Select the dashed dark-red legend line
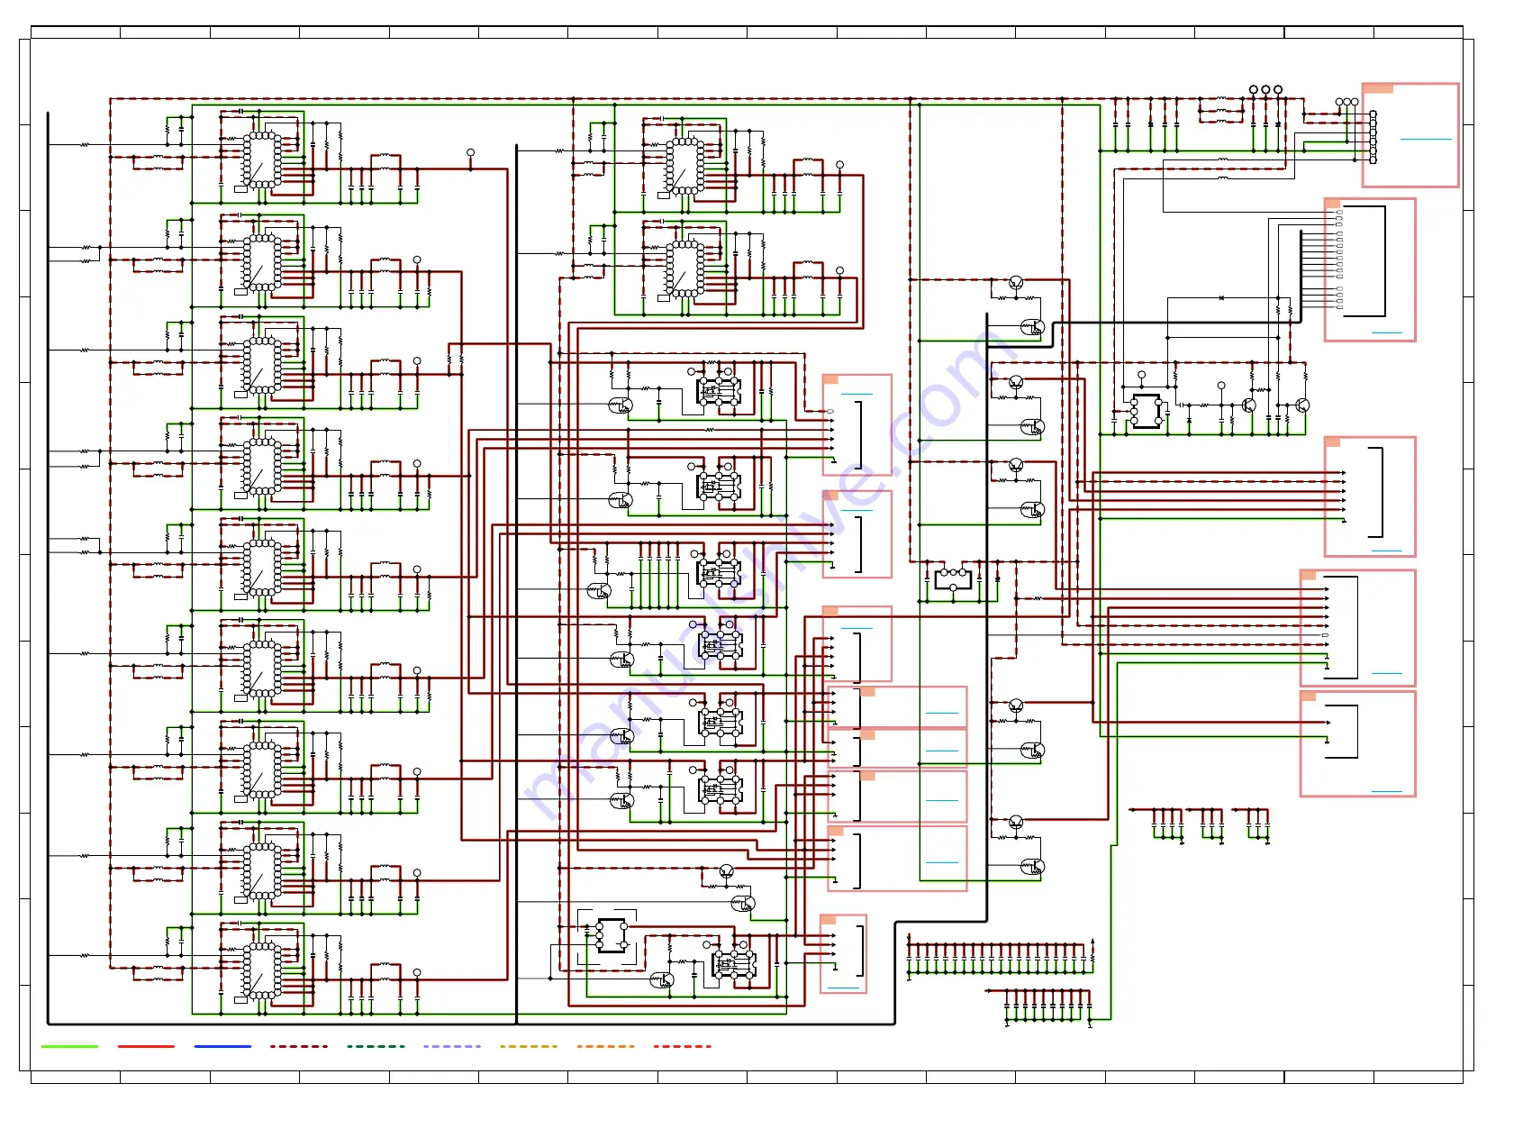Viewport: 1532px width, 1138px height. [x=299, y=1046]
